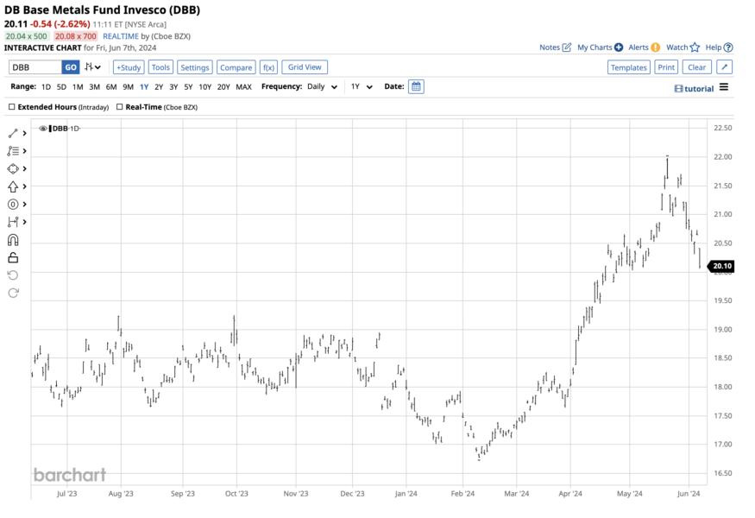The height and width of the screenshot is (518, 755).
Task: Open the Templates button
Action: pos(629,67)
